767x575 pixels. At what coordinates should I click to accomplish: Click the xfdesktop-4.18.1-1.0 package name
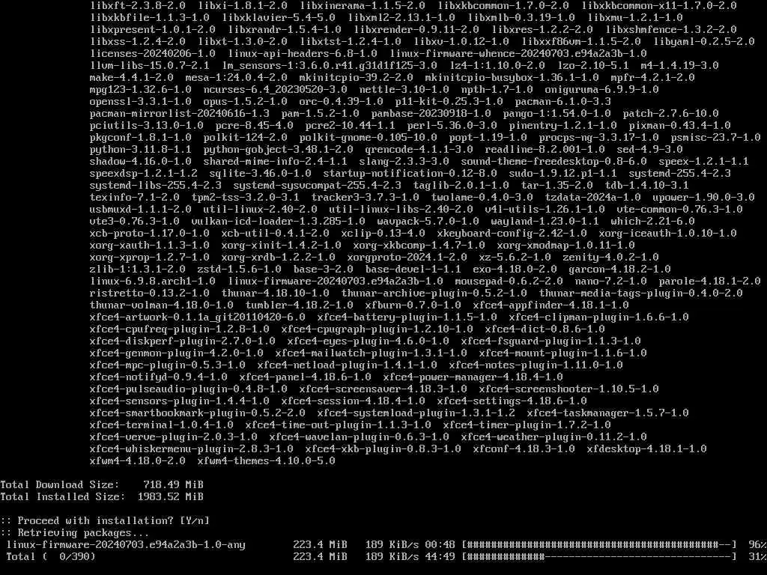[646, 449]
